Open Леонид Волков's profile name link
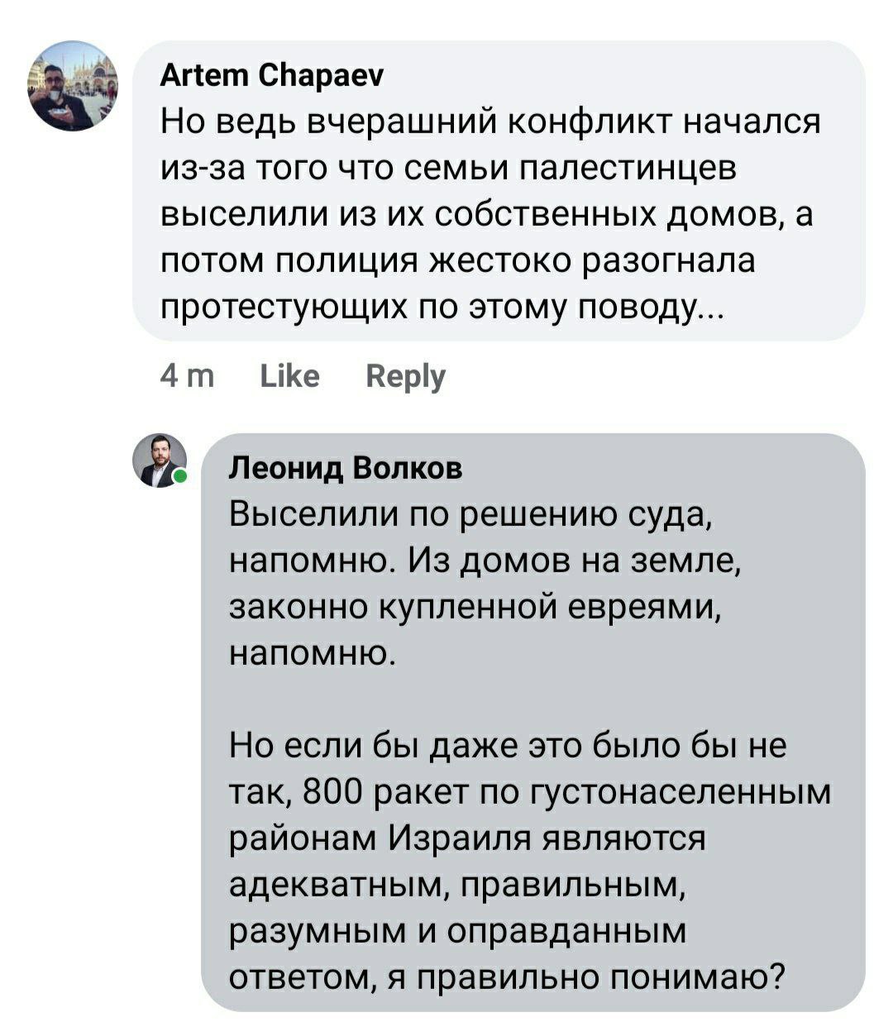The width and height of the screenshot is (893, 1022). coord(346,468)
